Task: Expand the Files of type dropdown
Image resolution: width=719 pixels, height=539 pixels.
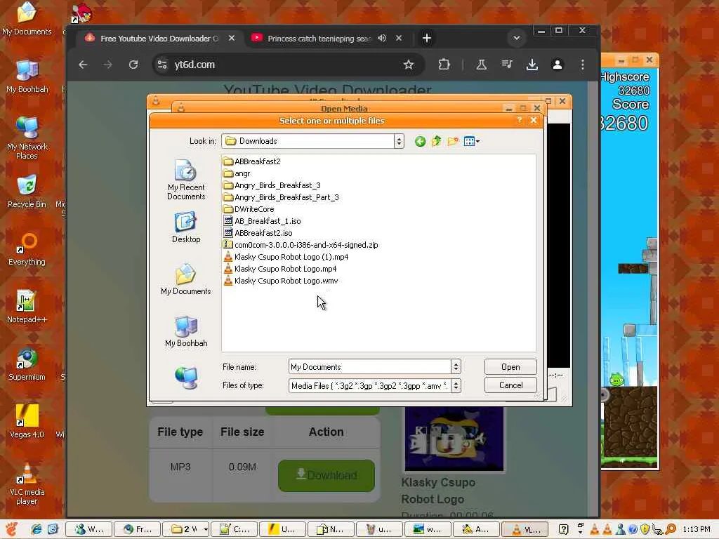Action: tap(456, 385)
